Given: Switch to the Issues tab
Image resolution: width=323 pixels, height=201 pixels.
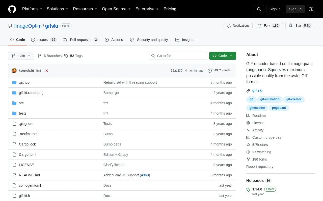Looking at the screenshot, I should pyautogui.click(x=44, y=40).
